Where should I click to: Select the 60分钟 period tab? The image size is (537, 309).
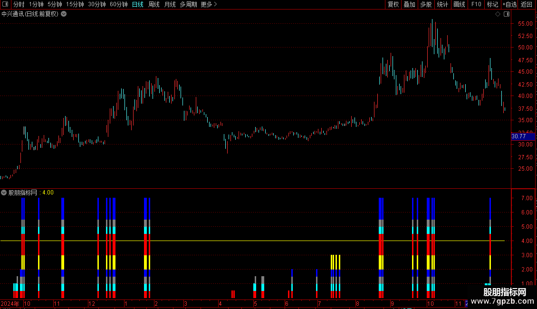click(x=119, y=4)
